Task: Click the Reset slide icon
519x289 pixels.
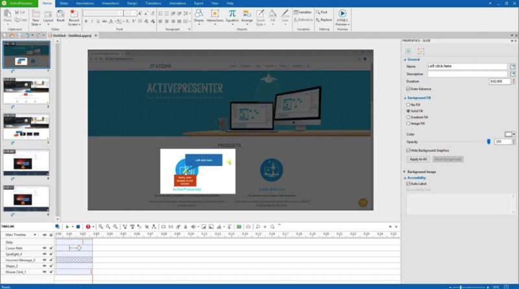Action: coord(60,14)
